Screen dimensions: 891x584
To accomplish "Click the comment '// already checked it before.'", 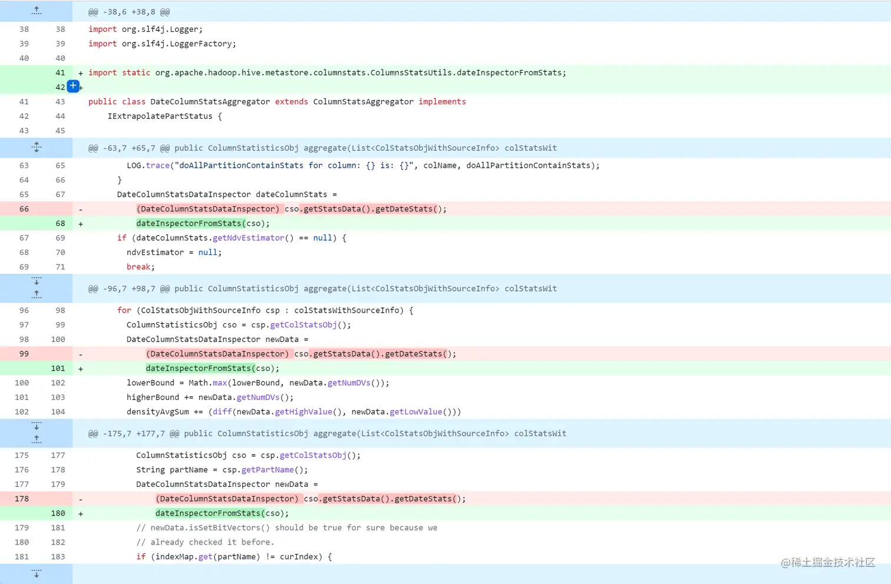I will coord(205,542).
